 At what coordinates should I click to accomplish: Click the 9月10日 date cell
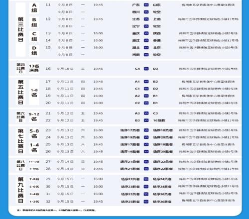pyautogui.click(x=65, y=69)
